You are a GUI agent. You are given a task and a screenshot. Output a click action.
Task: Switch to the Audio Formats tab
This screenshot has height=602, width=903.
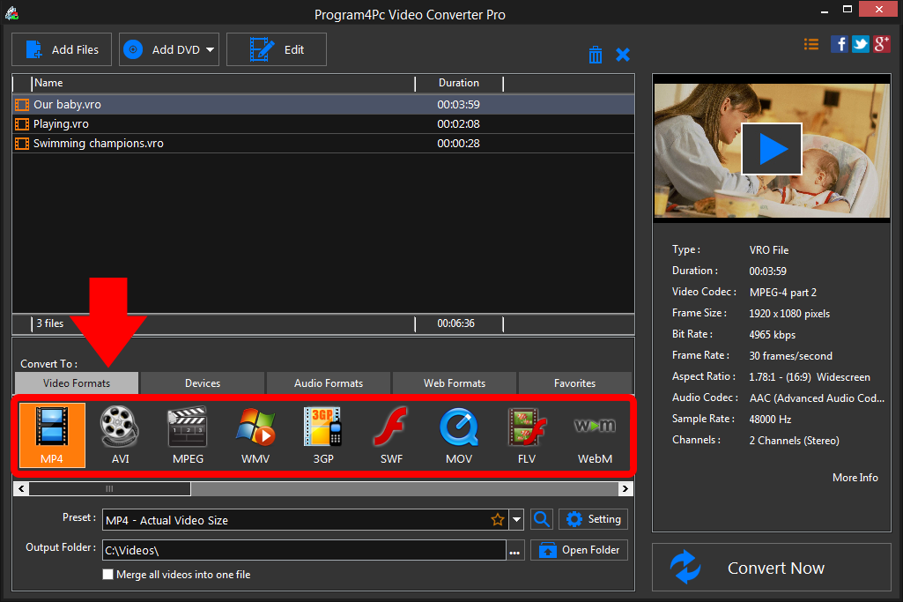(328, 383)
